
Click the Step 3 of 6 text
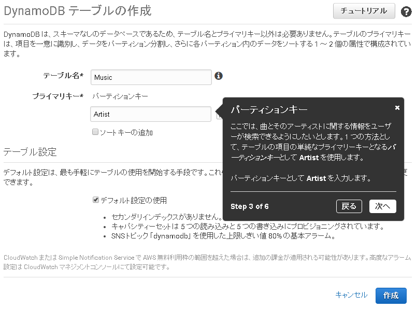[x=249, y=206]
